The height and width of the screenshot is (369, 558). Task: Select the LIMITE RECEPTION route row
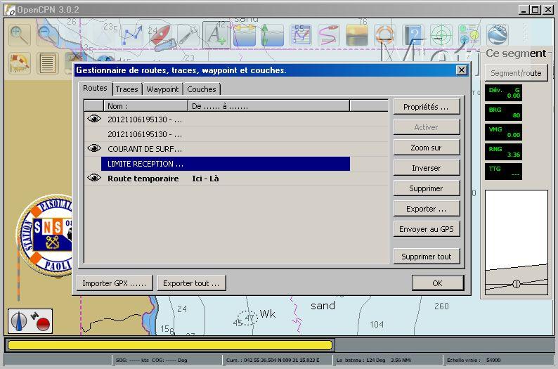[x=225, y=164]
